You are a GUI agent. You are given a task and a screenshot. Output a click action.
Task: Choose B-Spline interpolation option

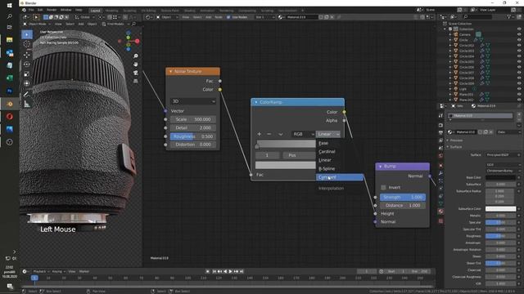[x=340, y=169]
